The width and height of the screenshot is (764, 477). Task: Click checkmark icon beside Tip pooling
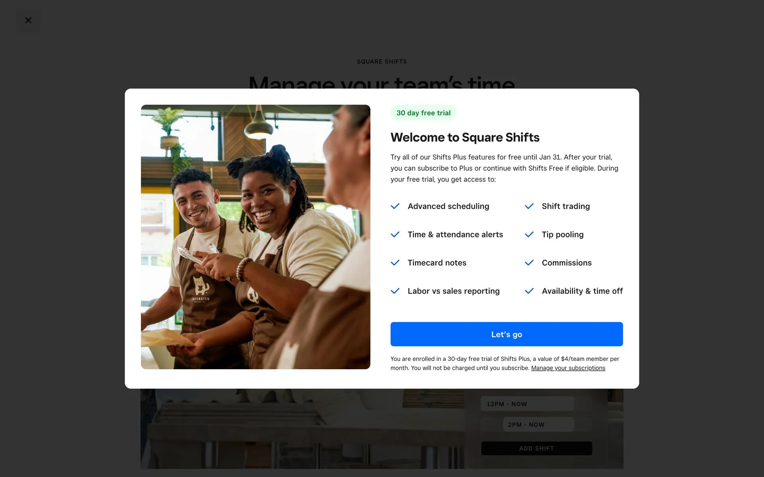[x=529, y=235]
